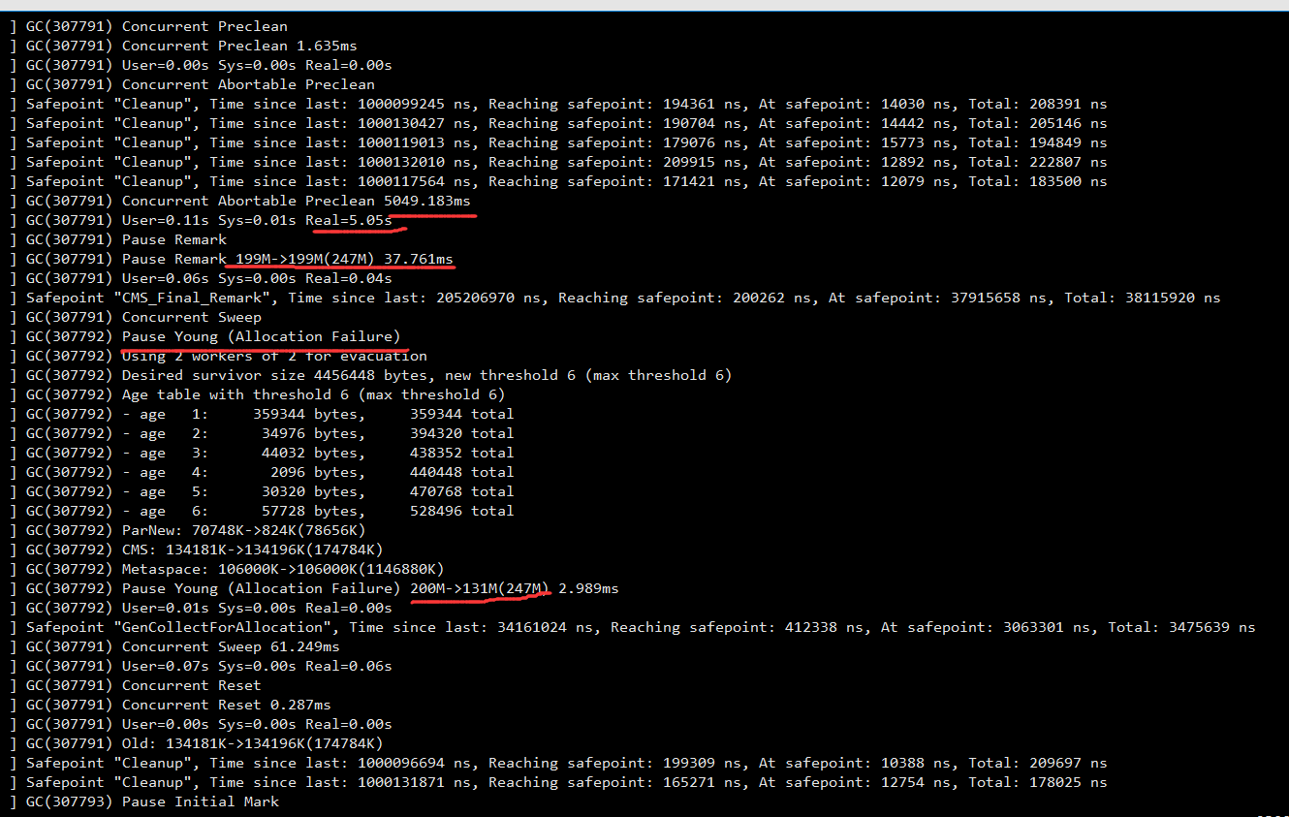This screenshot has height=817, width=1289.
Task: Click 'Concurrent Sweep 61.249ms' line
Action: (174, 646)
